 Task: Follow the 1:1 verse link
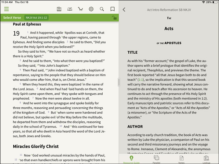[141, 80]
